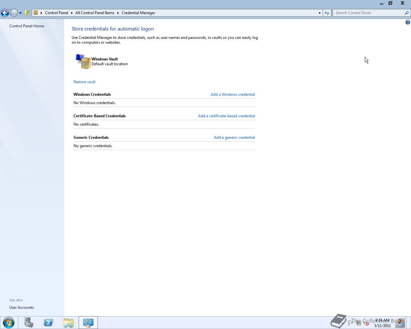Image resolution: width=411 pixels, height=329 pixels.
Task: Click the Generic Credentials heading
Action: click(91, 138)
